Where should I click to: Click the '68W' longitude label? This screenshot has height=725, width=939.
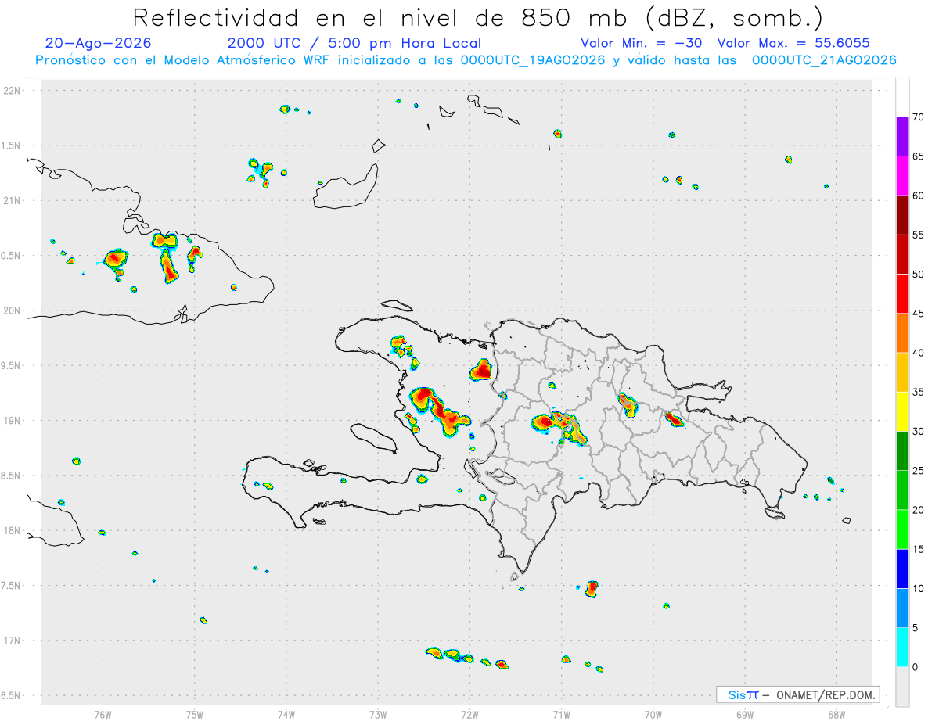(836, 714)
